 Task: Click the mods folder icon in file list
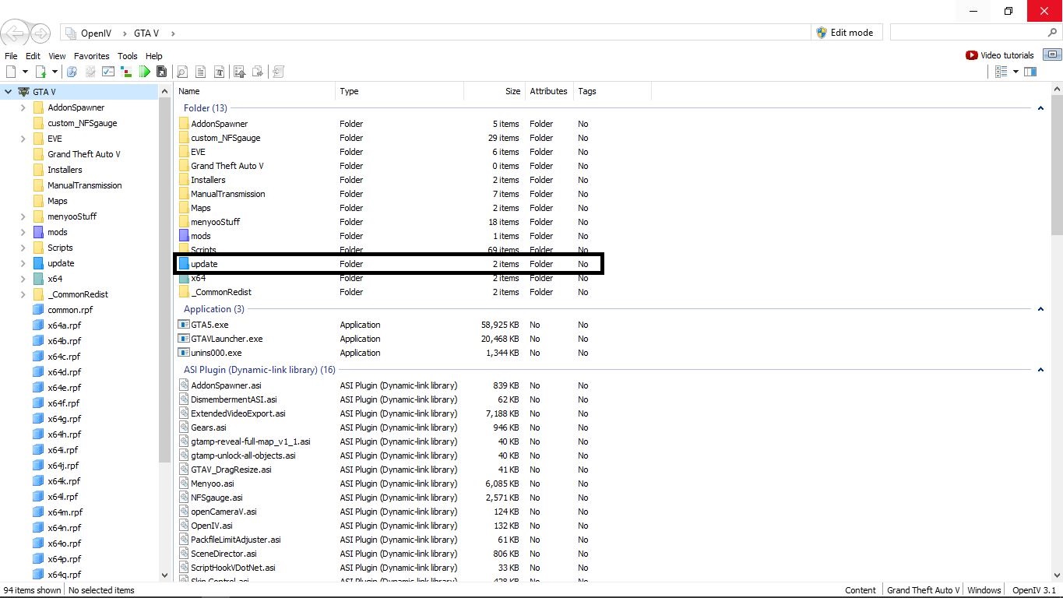coord(184,236)
